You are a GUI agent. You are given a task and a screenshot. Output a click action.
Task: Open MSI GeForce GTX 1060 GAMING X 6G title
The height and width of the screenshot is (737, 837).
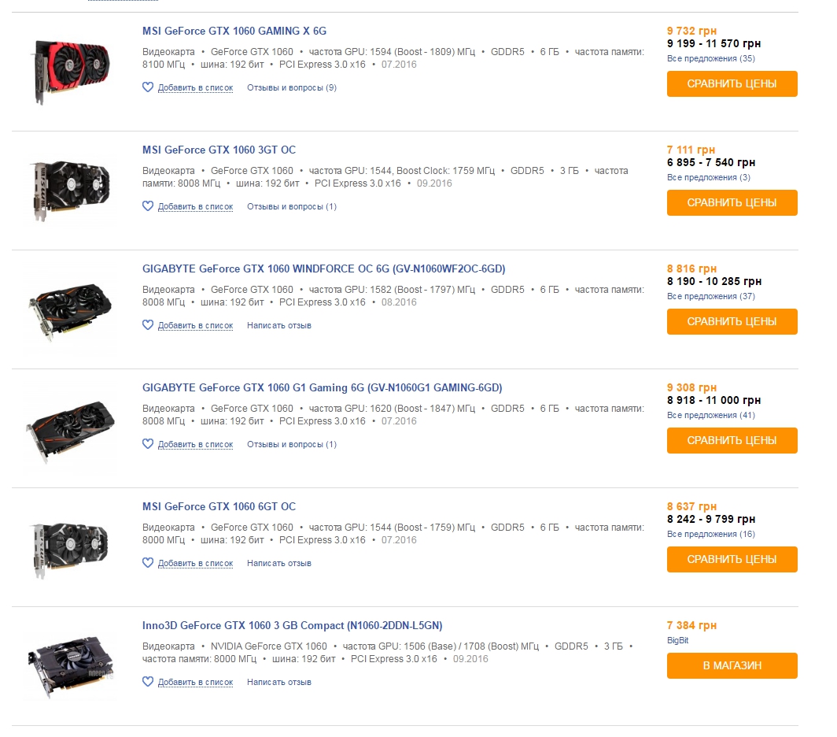(234, 31)
